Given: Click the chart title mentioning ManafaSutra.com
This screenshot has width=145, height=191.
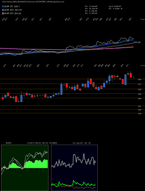Looking at the screenshot, I should 33,2.
